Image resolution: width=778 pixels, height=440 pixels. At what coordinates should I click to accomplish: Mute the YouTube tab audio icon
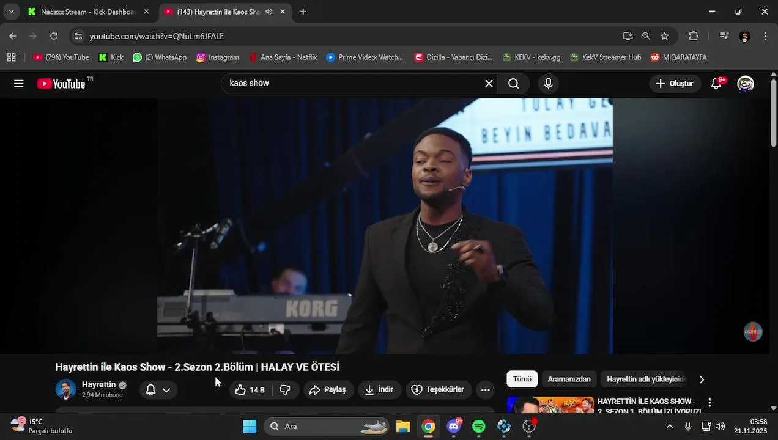[x=269, y=12]
